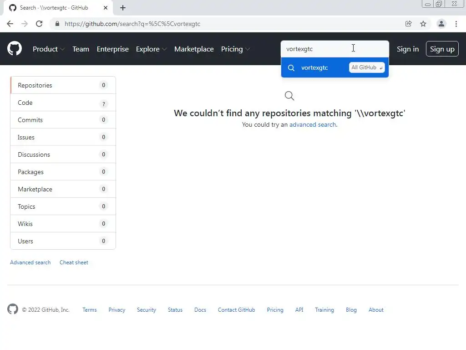This screenshot has width=466, height=350.
Task: Open the Team page
Action: click(81, 49)
